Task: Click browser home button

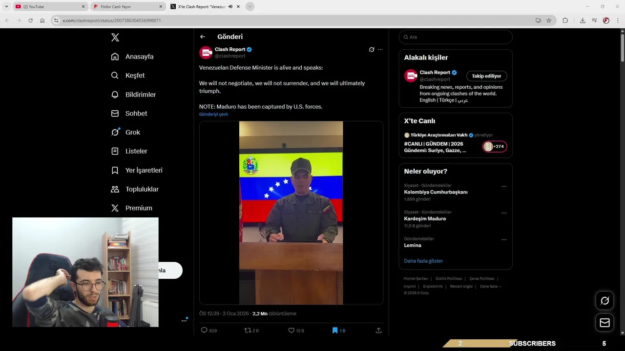Action: [x=42, y=20]
